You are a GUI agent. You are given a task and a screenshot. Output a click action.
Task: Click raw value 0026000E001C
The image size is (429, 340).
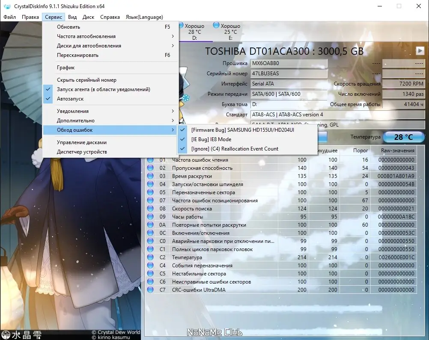coord(396,257)
